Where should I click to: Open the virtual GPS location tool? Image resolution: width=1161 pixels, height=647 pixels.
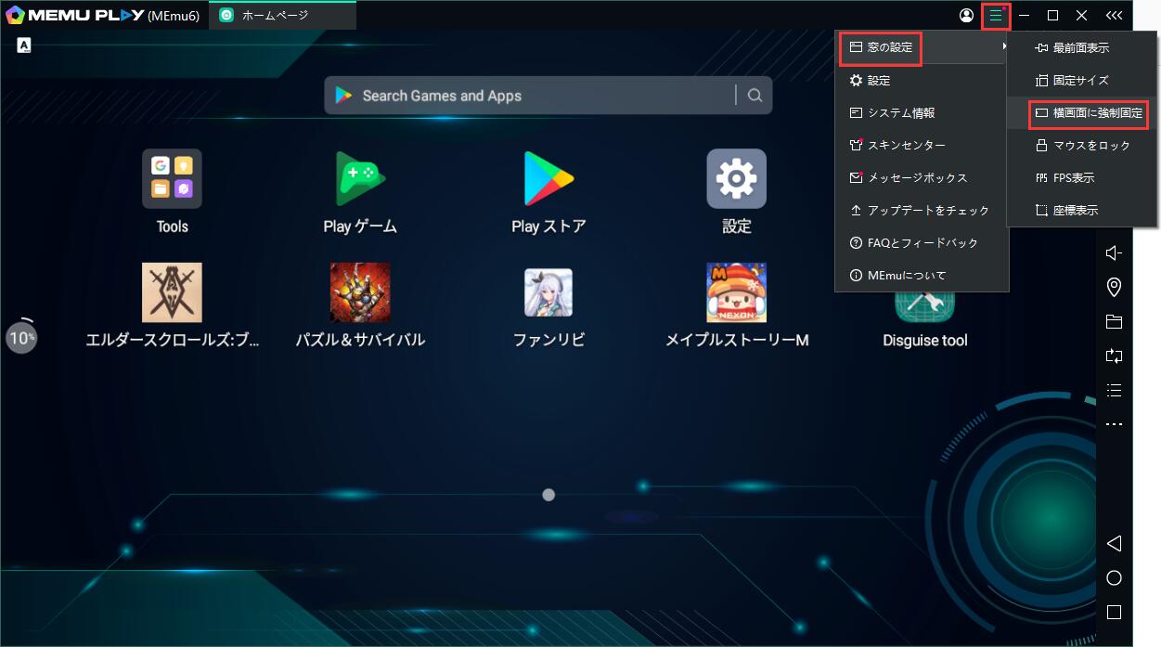[1114, 287]
